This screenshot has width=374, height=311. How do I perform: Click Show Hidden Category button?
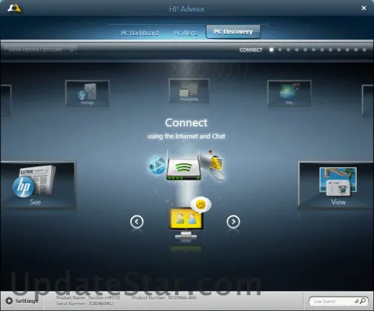click(x=41, y=50)
